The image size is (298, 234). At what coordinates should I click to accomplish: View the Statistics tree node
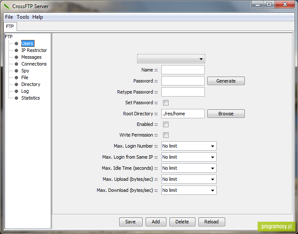click(30, 98)
